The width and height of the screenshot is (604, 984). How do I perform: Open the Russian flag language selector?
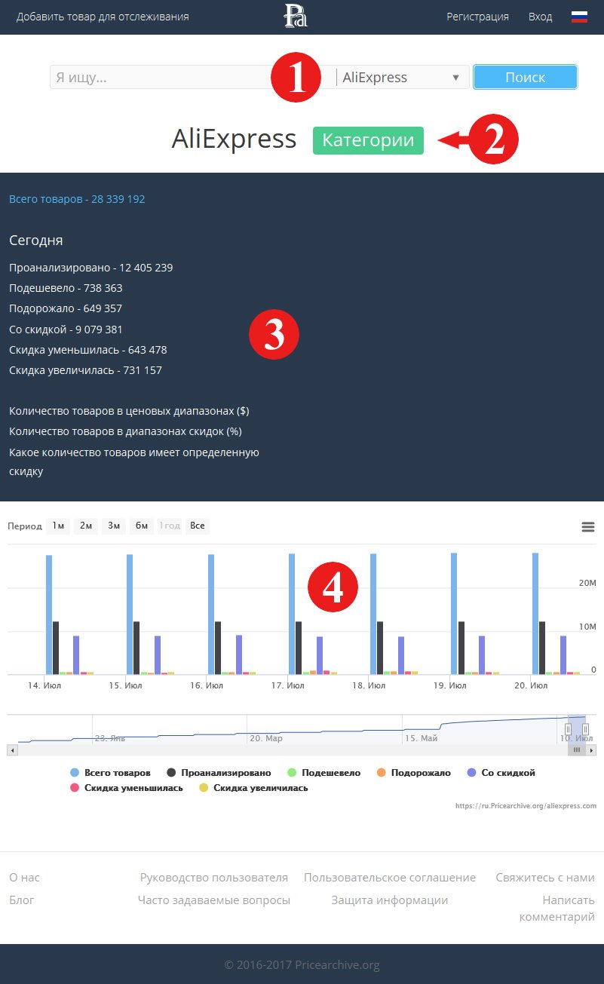(579, 17)
